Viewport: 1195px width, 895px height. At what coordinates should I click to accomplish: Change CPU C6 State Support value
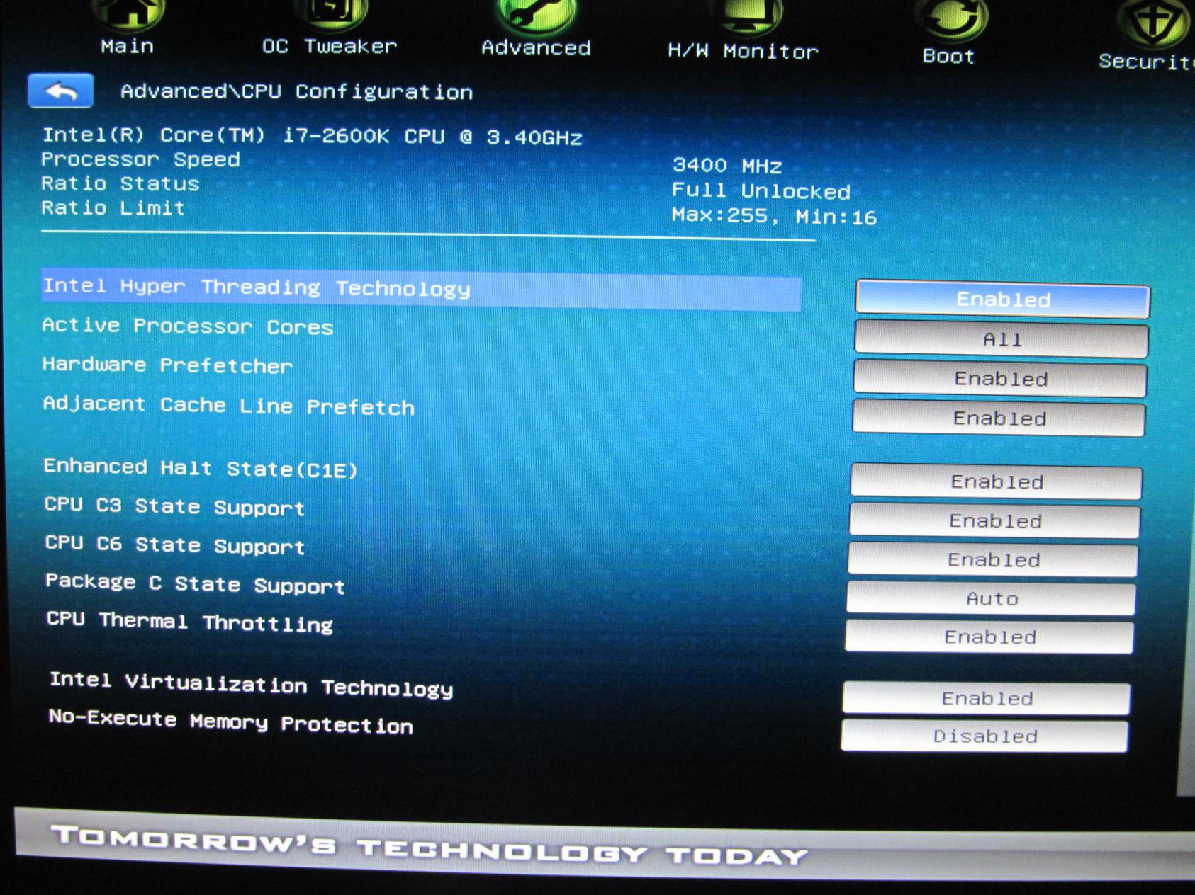tap(994, 560)
